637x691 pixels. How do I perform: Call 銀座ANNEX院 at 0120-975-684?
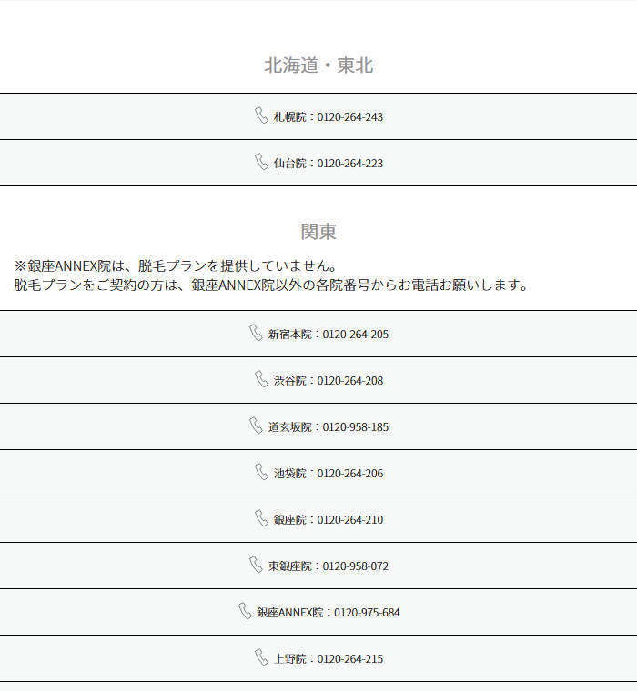tap(318, 612)
